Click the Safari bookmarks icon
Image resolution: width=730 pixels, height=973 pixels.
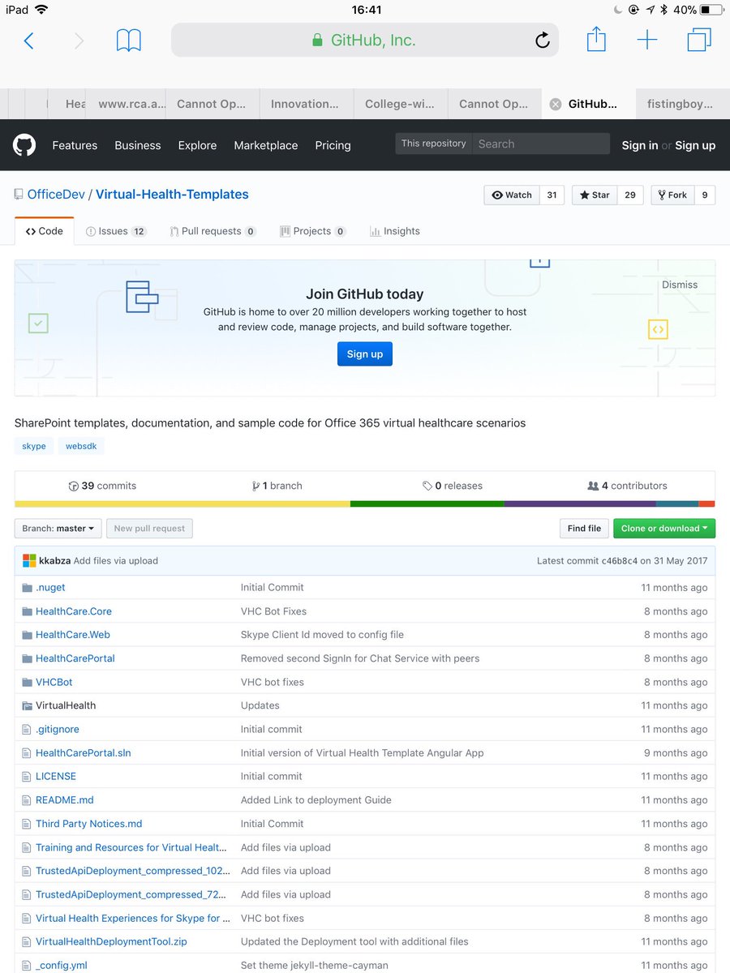coord(129,40)
